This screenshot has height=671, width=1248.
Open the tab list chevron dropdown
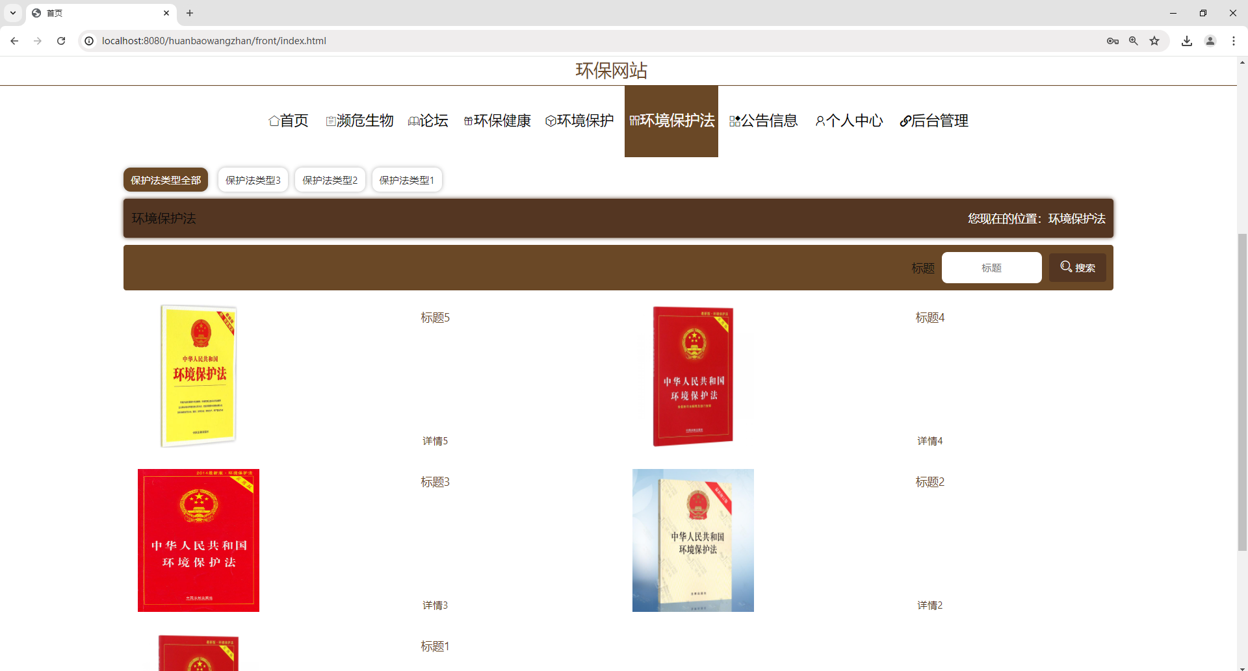click(x=12, y=13)
